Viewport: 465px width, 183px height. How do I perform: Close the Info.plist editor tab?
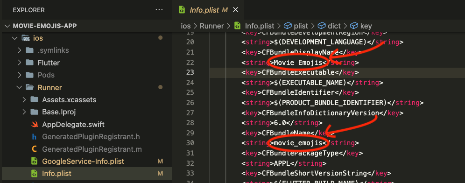[x=235, y=10]
